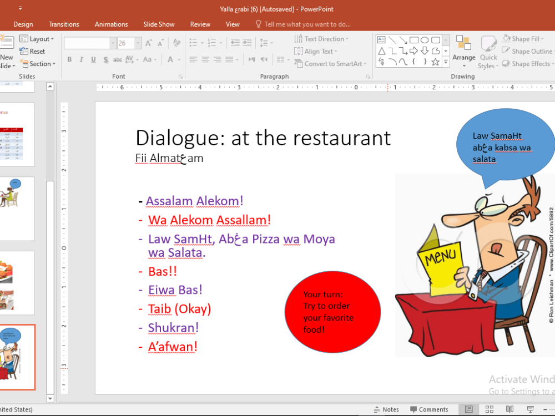Clear All Formatting icon

pos(176,43)
